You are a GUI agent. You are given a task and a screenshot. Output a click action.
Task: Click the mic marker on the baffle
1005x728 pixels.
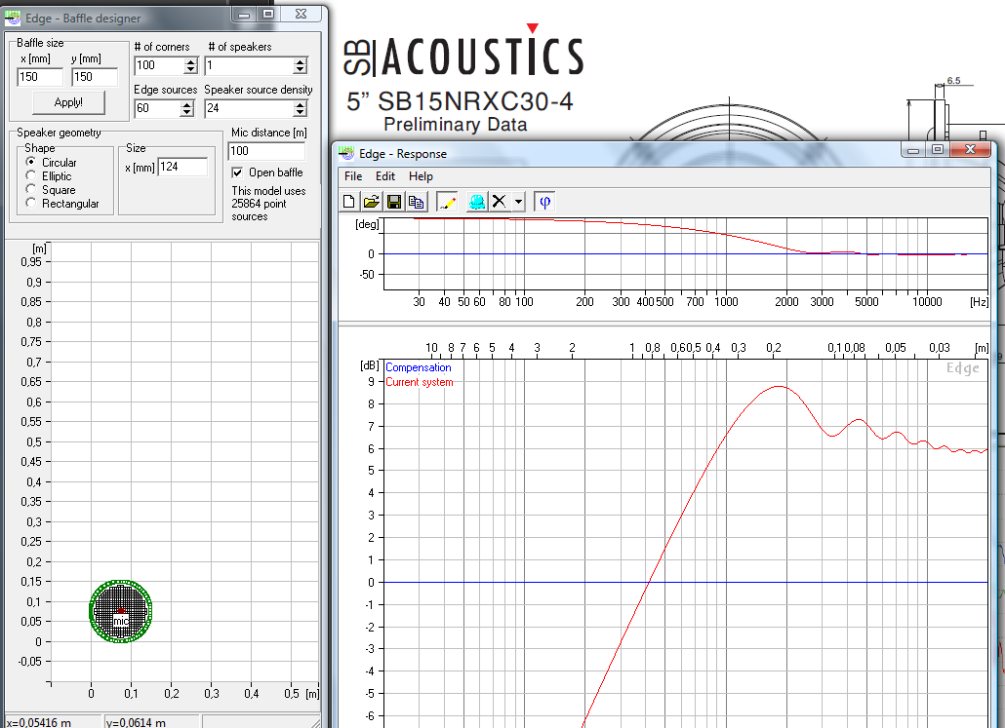(120, 621)
